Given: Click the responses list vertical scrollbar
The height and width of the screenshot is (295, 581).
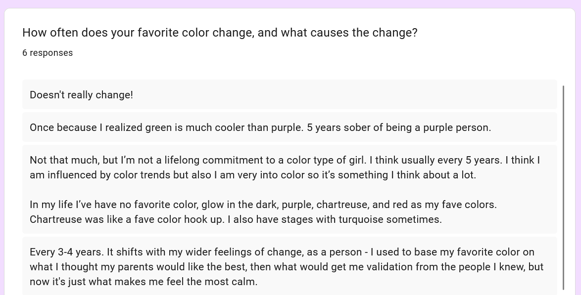Looking at the screenshot, I should 564,188.
